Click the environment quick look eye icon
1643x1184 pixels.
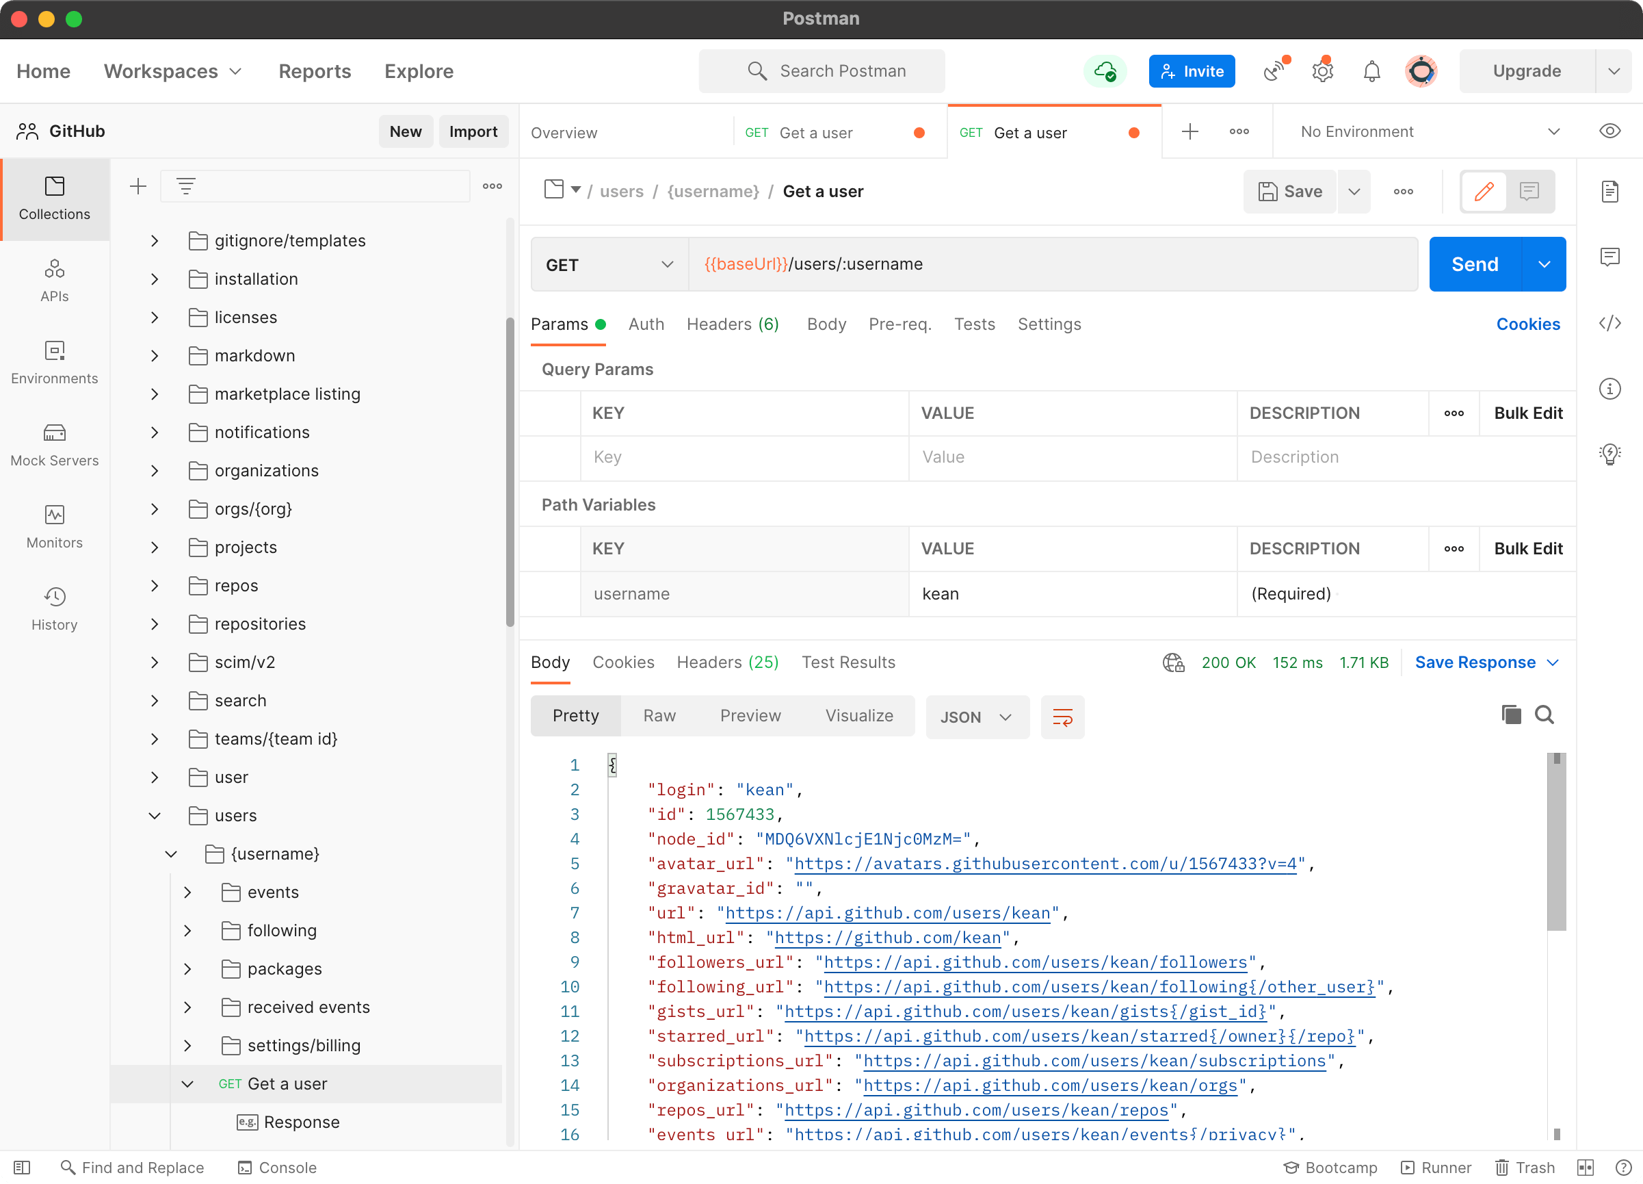click(x=1609, y=131)
